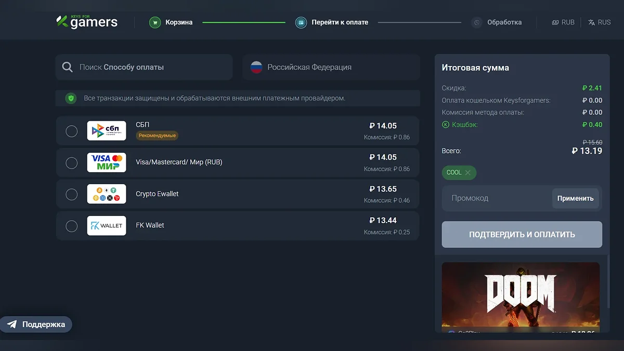Image resolution: width=624 pixels, height=351 pixels.
Task: Click the Кэшбэк value ₽ 0.40
Action: [x=592, y=124]
